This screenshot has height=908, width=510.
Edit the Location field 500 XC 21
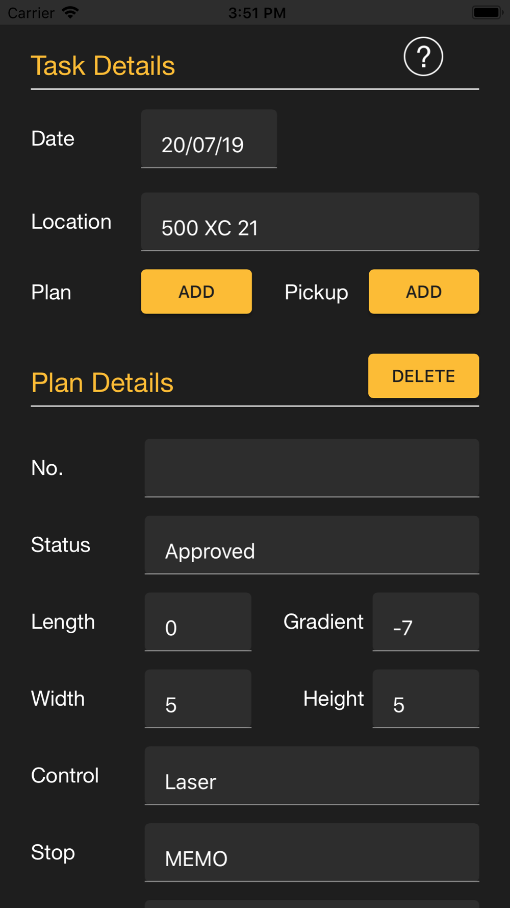(310, 222)
